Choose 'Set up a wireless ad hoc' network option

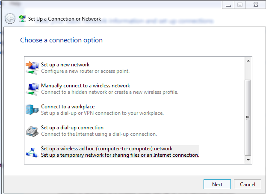pos(107,149)
